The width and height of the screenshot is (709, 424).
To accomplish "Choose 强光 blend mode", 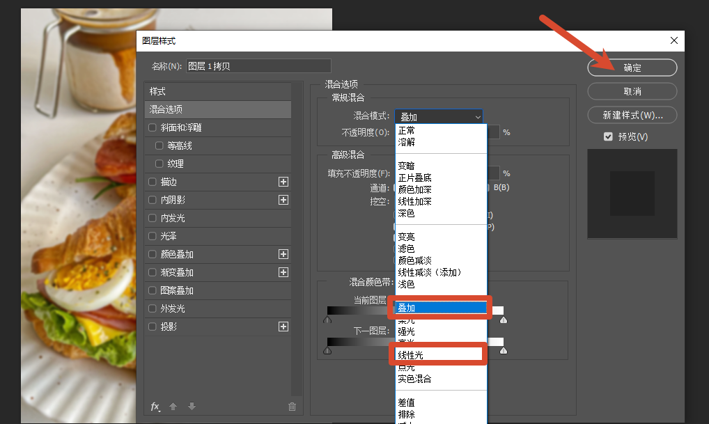I will point(441,331).
